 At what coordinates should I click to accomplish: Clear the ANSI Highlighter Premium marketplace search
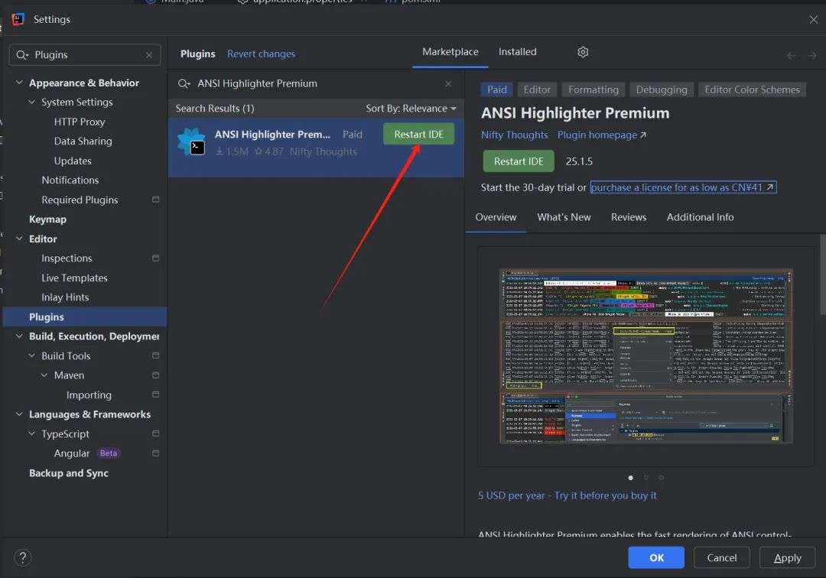coord(447,83)
